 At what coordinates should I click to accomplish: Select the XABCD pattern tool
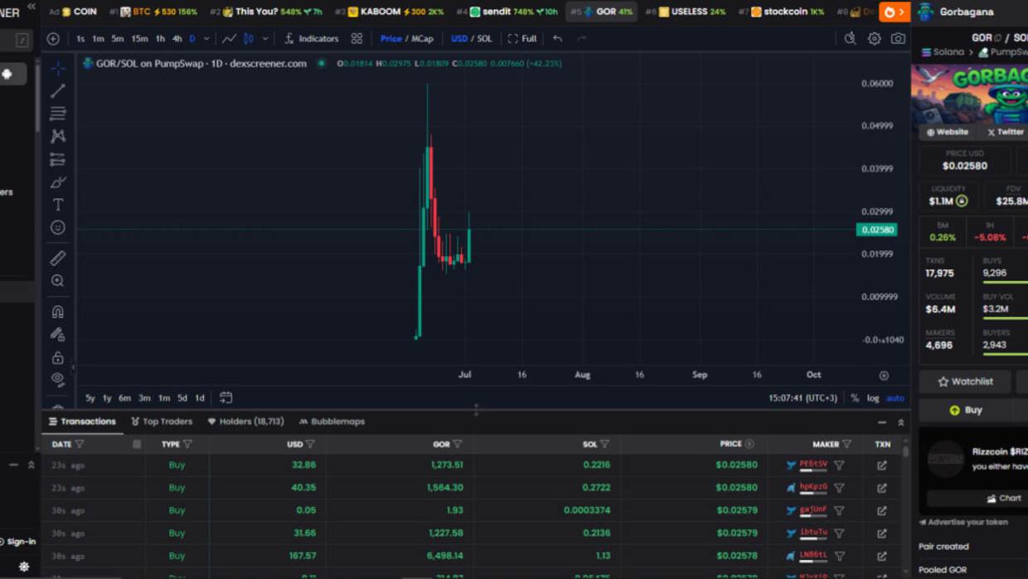[57, 136]
